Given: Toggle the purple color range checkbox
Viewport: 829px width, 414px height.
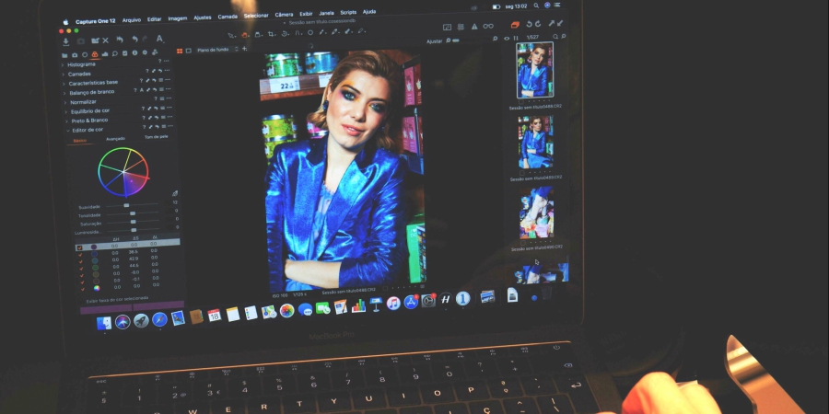Looking at the screenshot, I should click(x=79, y=247).
